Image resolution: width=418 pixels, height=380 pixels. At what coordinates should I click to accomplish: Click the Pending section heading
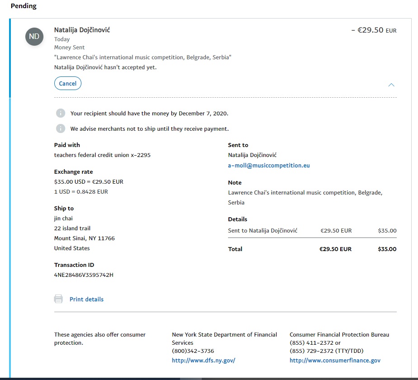(24, 6)
